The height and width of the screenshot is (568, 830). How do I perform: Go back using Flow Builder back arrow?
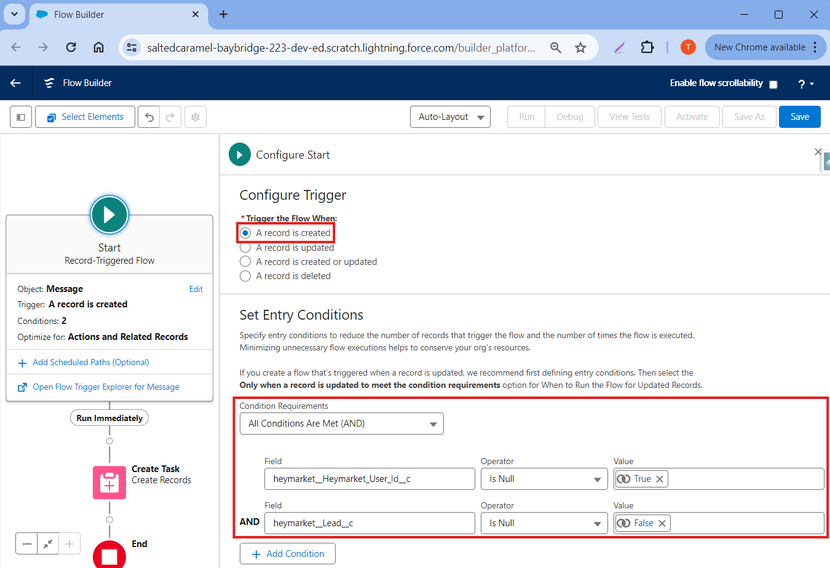[x=15, y=83]
